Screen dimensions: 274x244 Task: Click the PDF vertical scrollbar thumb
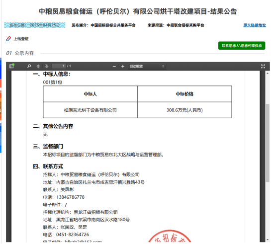[268, 143]
